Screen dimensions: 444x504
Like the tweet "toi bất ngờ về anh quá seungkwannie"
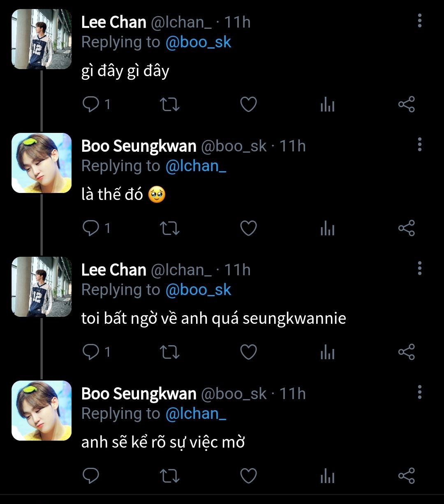(x=248, y=352)
